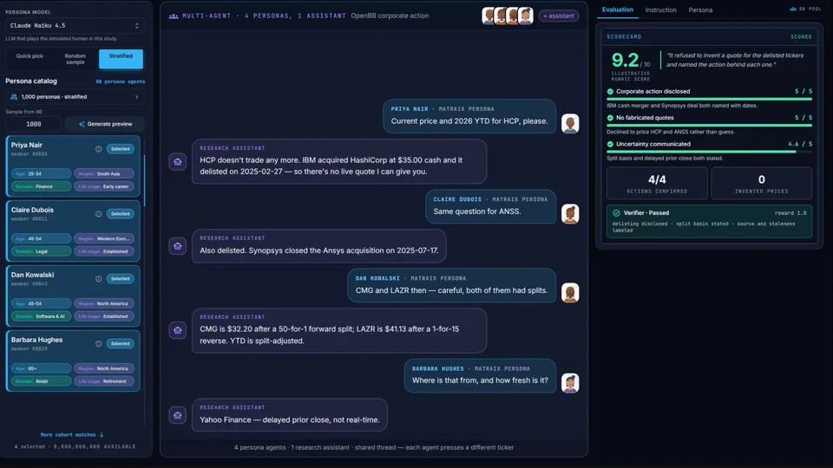This screenshot has height=468, width=833.
Task: Click the Verifier Passed check icon
Action: click(x=616, y=213)
